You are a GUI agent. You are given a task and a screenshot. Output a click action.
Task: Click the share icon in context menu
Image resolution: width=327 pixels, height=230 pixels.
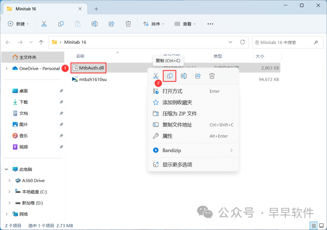(x=198, y=76)
